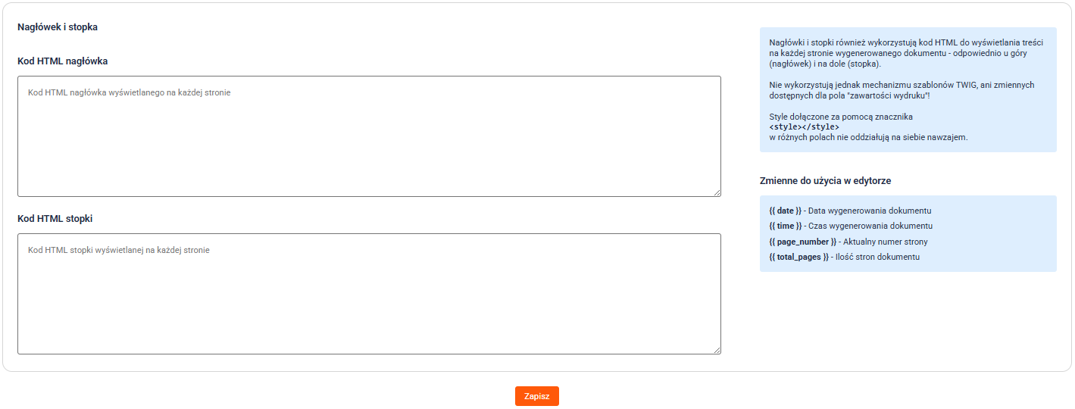Click the <style></style> code snippet

(x=804, y=127)
